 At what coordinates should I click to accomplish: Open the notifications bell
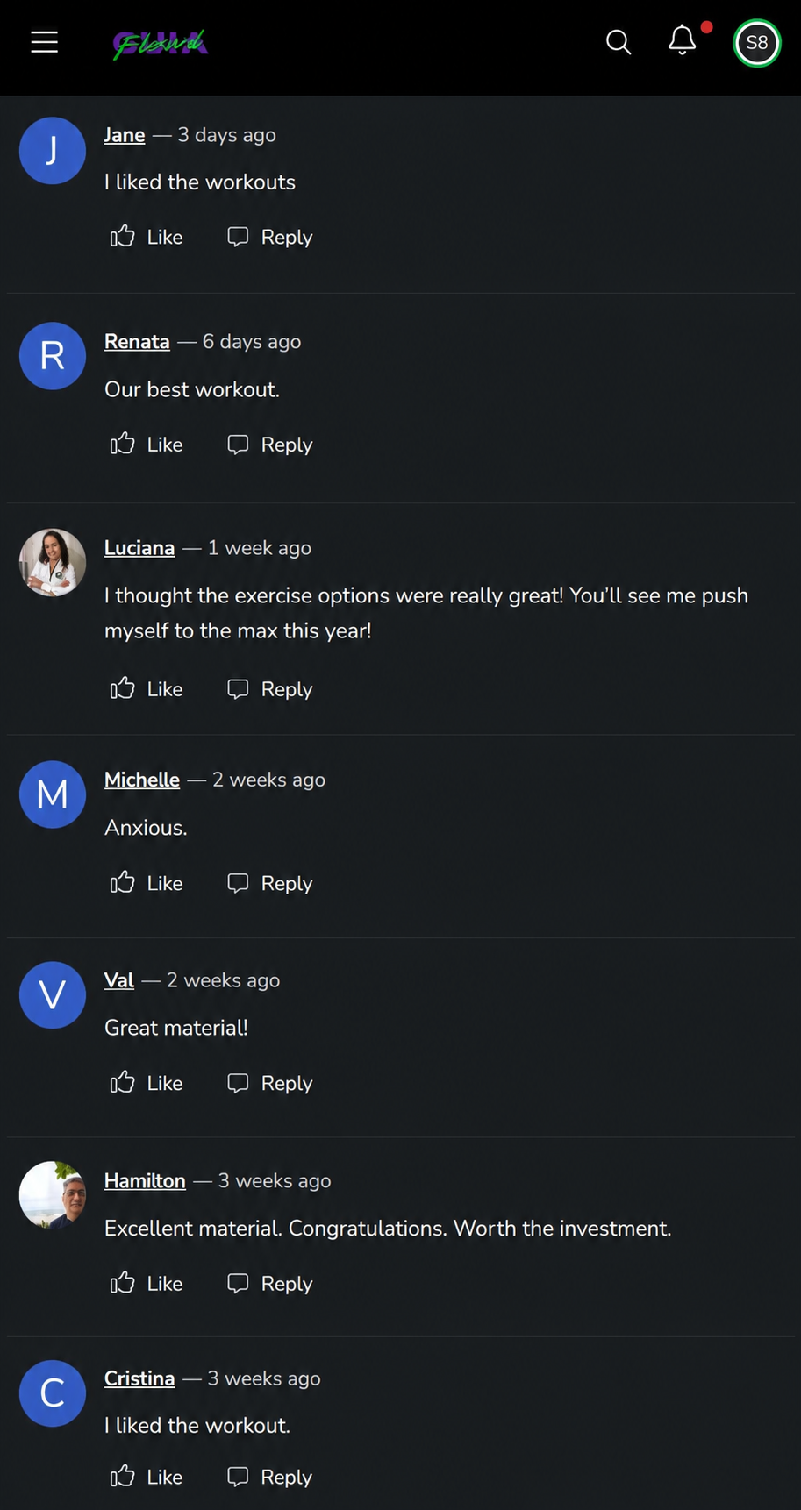point(683,40)
